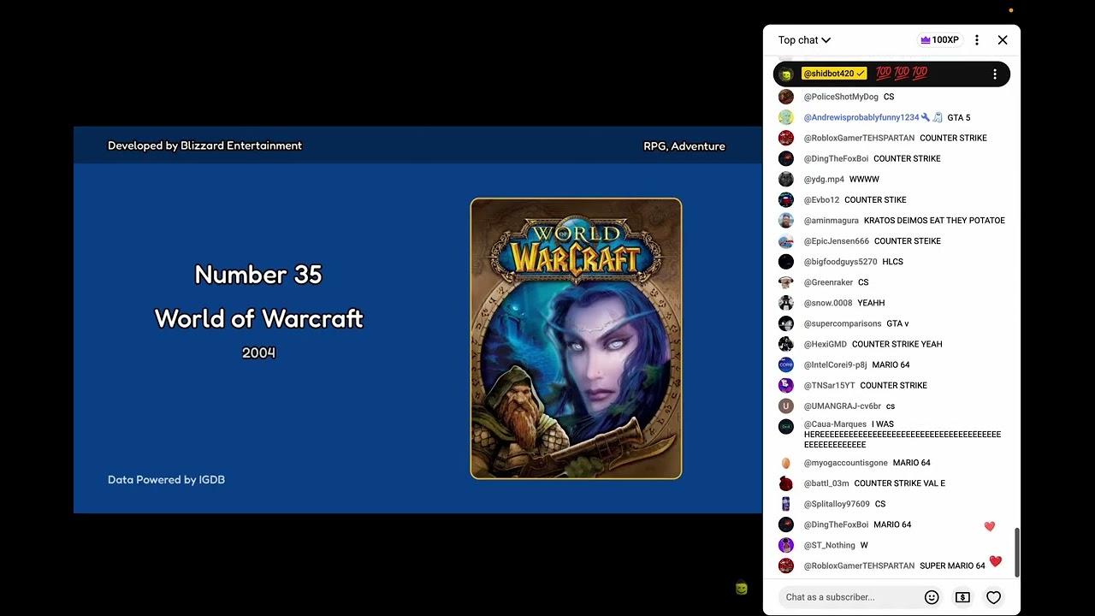Click the 'World of Warcraft' title text

(258, 319)
